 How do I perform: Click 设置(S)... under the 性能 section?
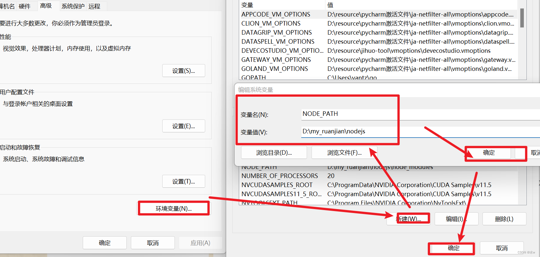click(184, 71)
